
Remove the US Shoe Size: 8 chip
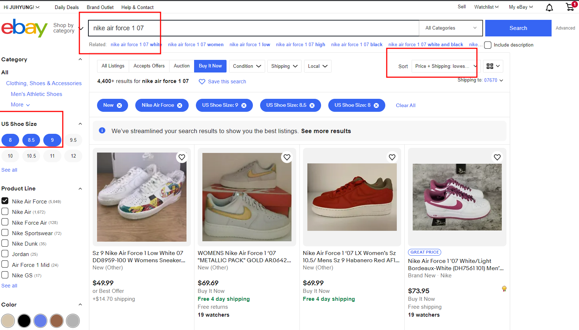pos(376,105)
